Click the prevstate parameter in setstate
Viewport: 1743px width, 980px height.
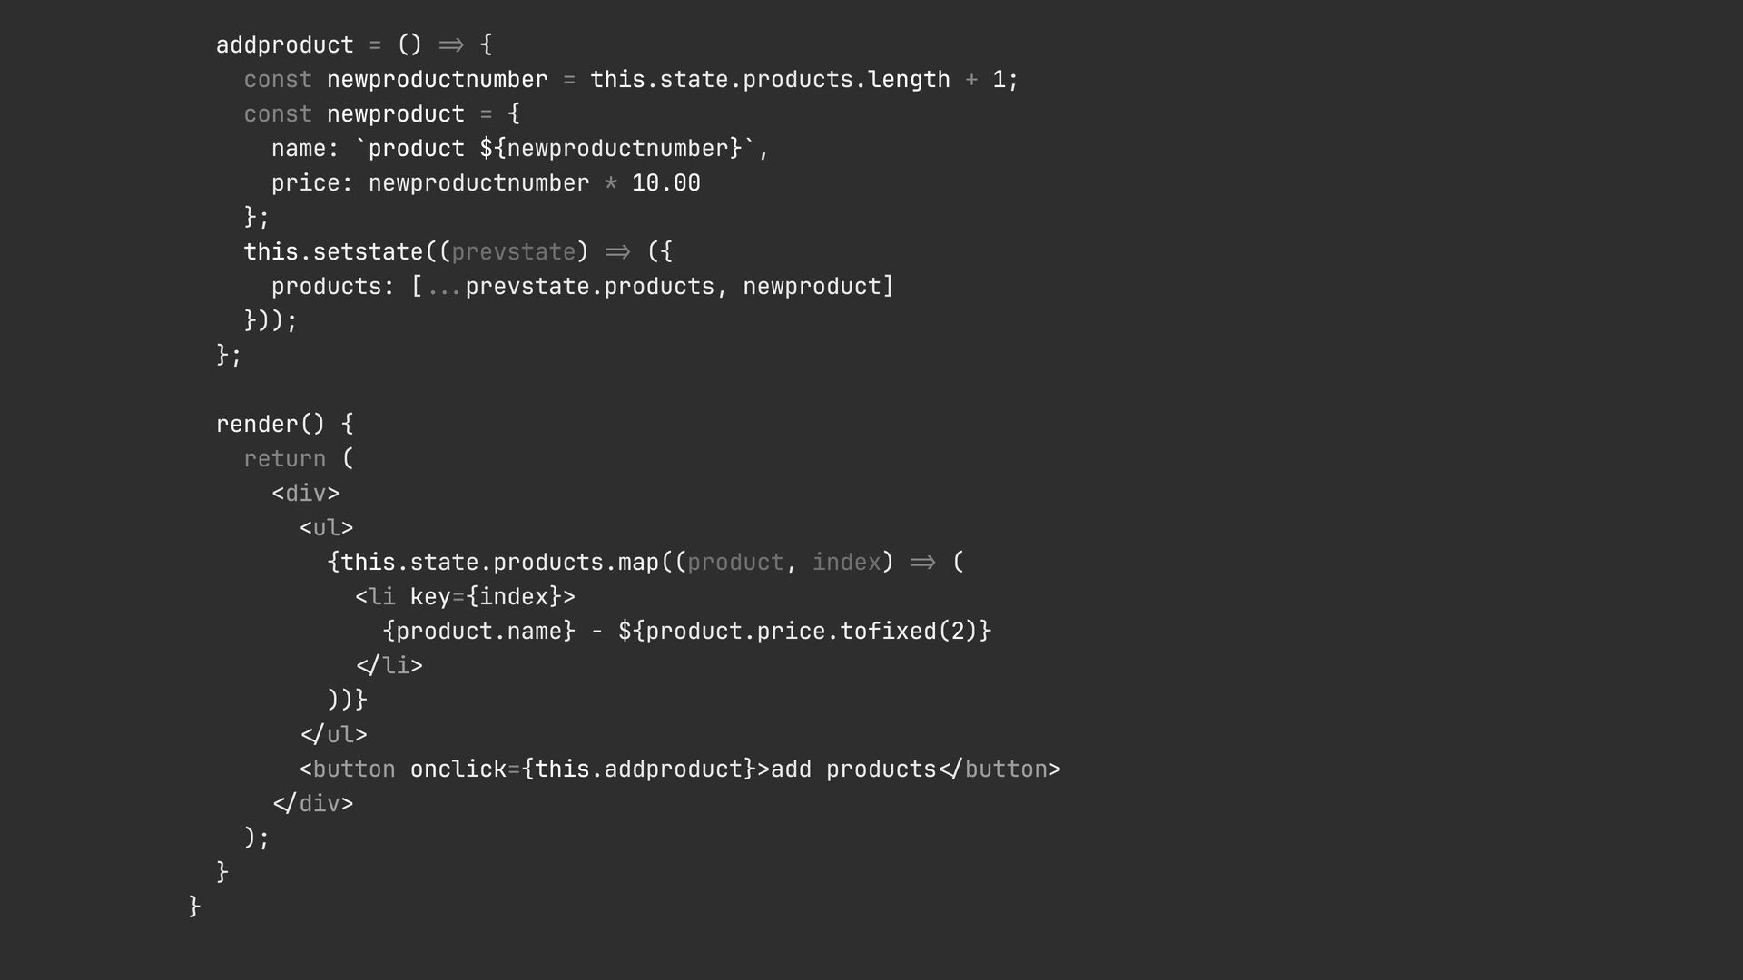513,251
